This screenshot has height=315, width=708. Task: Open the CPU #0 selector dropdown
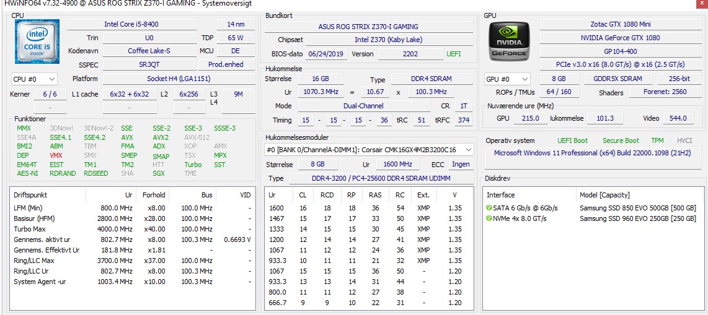(x=34, y=79)
